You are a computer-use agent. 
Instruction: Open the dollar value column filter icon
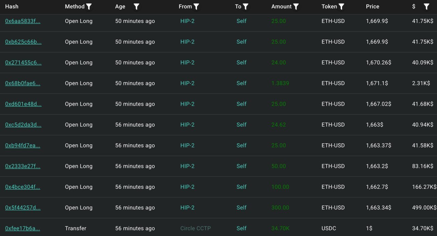tap(426, 6)
